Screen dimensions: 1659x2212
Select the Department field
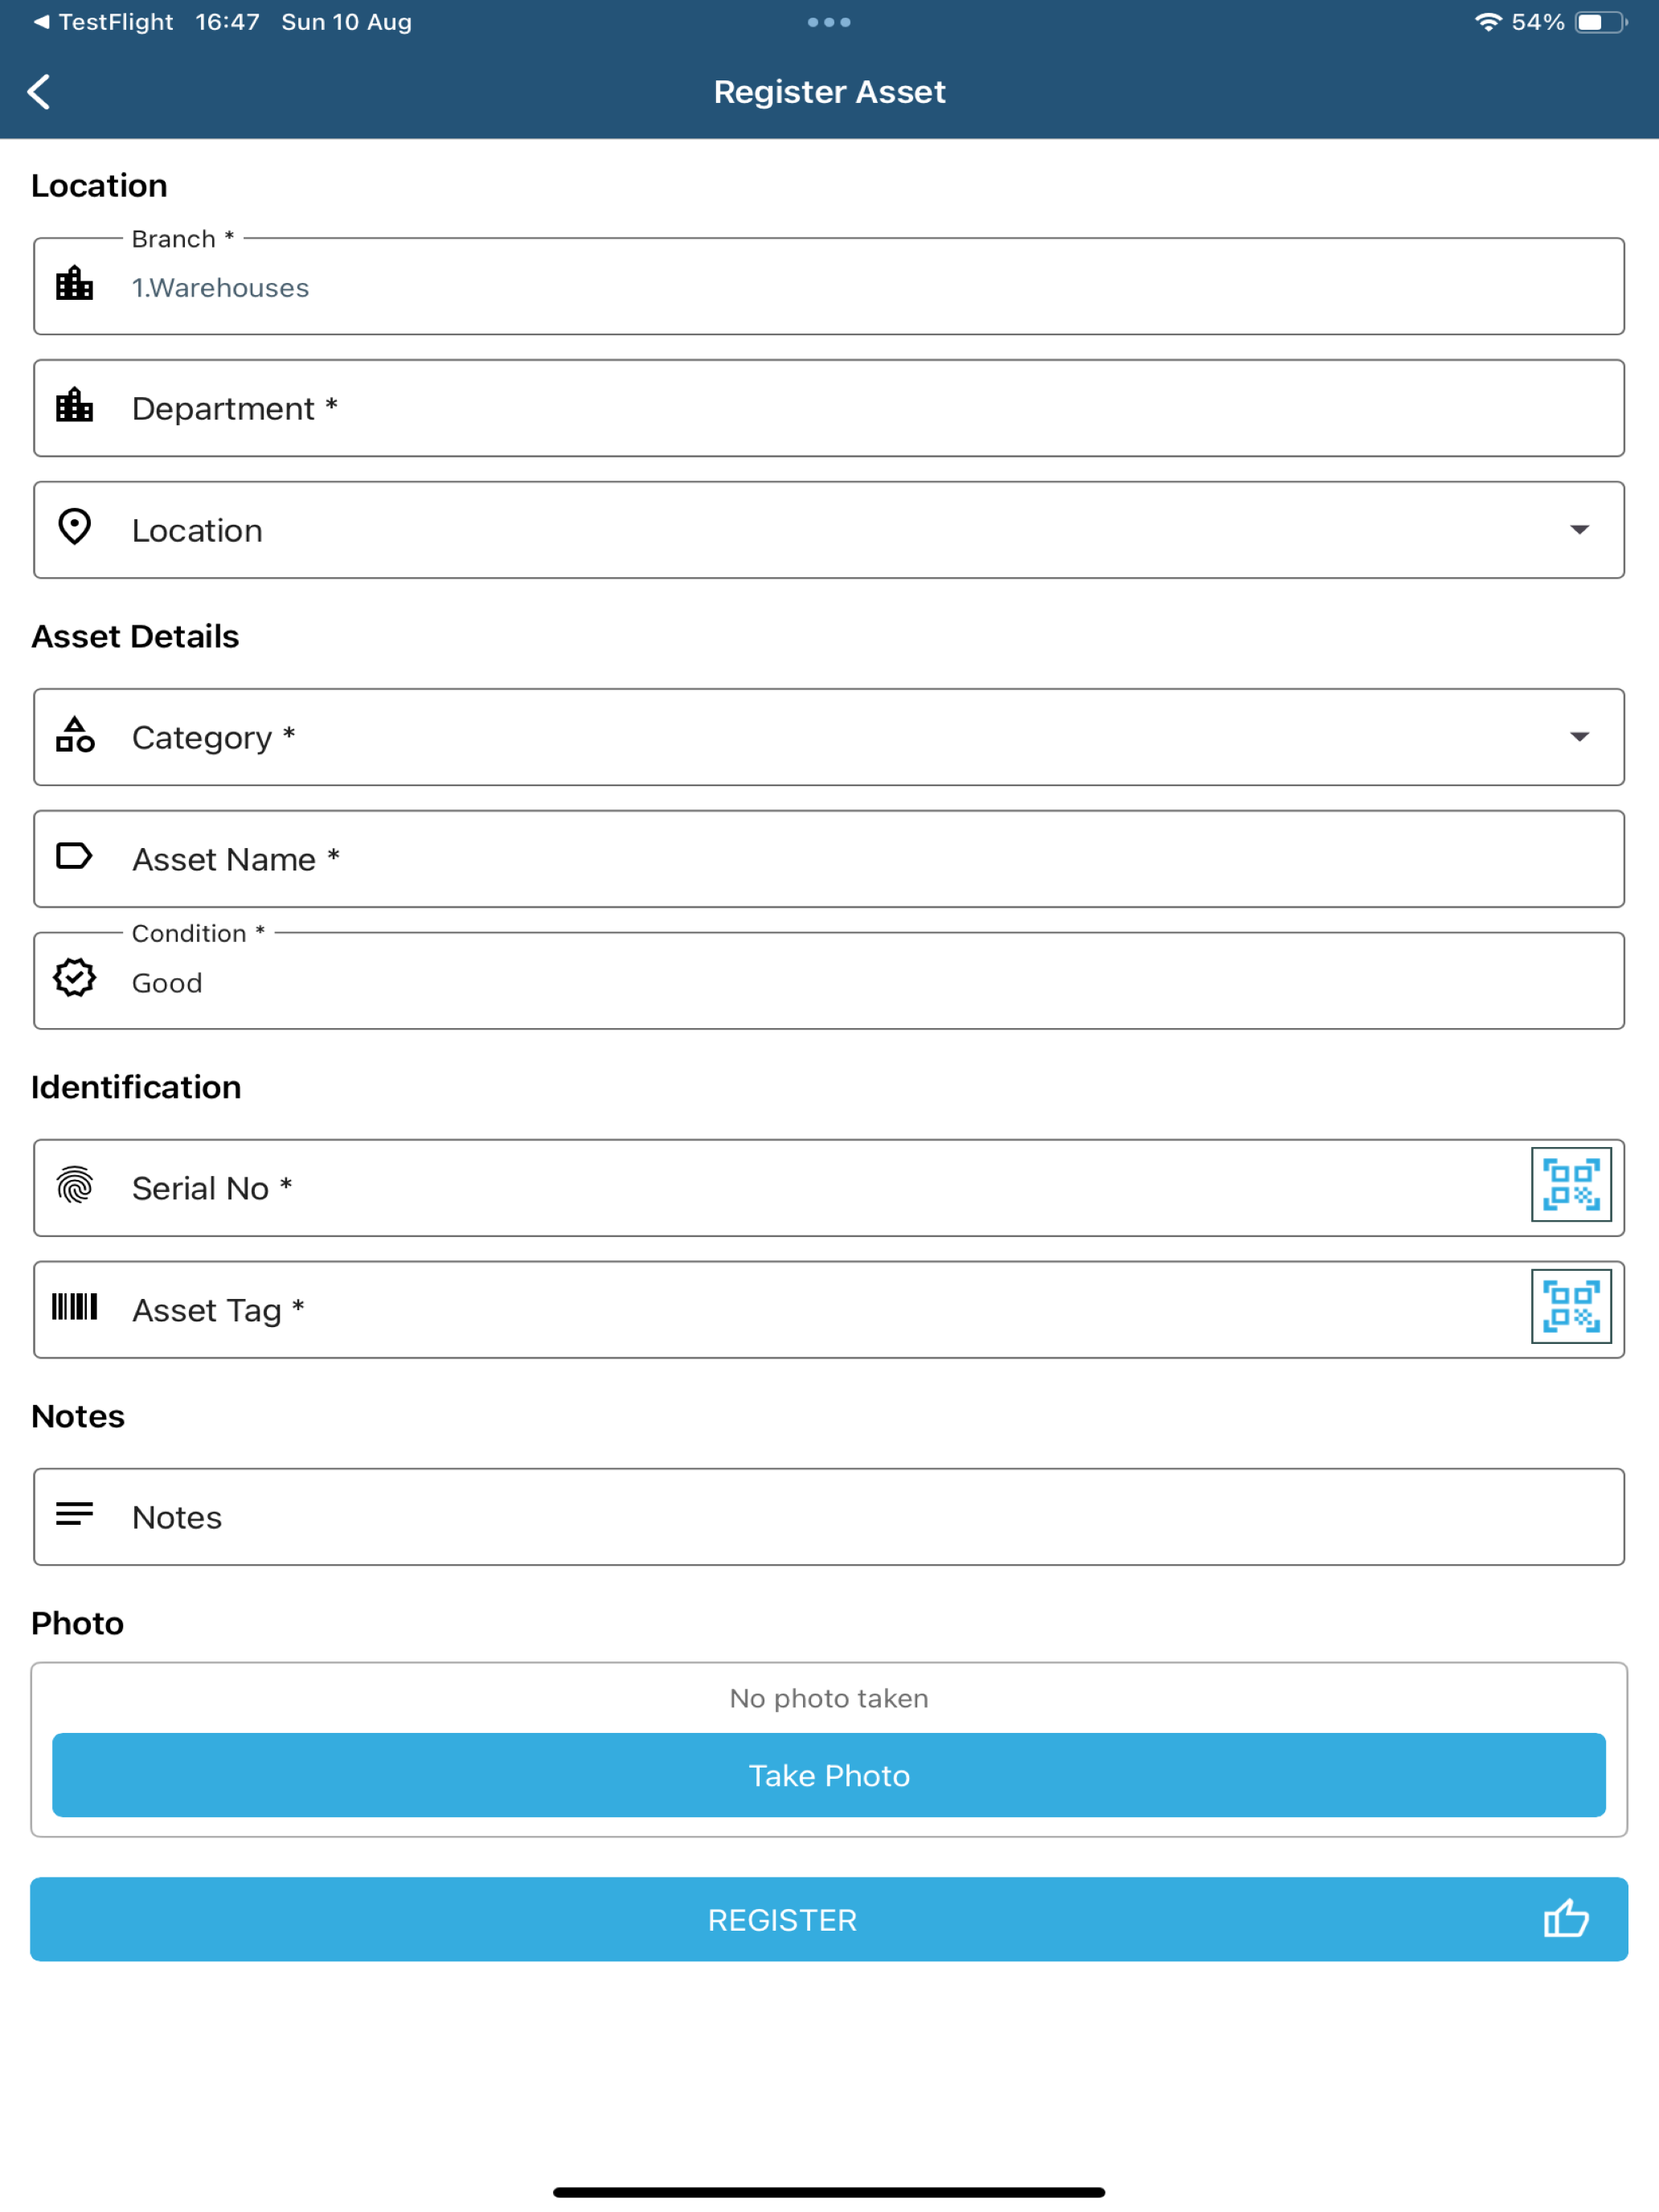(829, 408)
